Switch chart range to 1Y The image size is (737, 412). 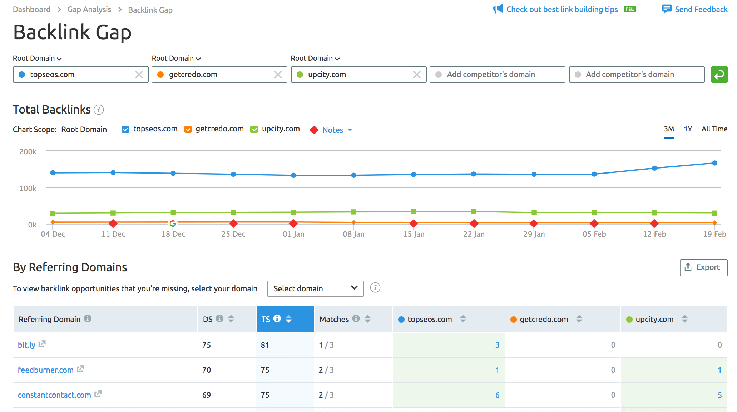coord(688,129)
